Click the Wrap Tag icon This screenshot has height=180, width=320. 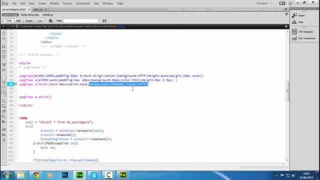[x=3, y=111]
